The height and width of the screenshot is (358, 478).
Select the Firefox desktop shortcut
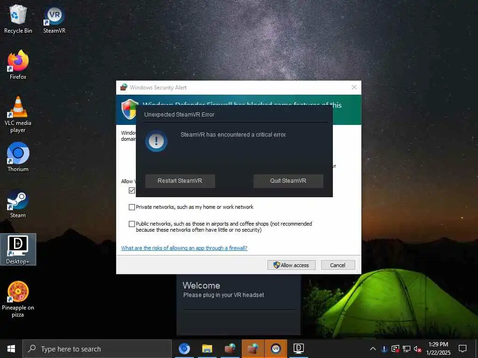pos(18,65)
